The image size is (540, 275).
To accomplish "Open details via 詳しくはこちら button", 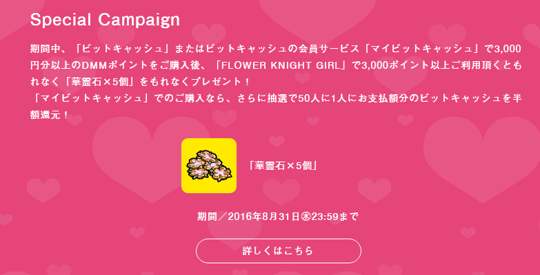I will pos(278,251).
